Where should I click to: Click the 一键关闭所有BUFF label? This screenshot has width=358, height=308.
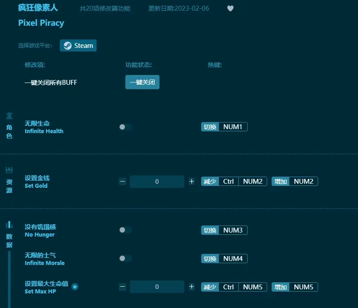pyautogui.click(x=51, y=82)
